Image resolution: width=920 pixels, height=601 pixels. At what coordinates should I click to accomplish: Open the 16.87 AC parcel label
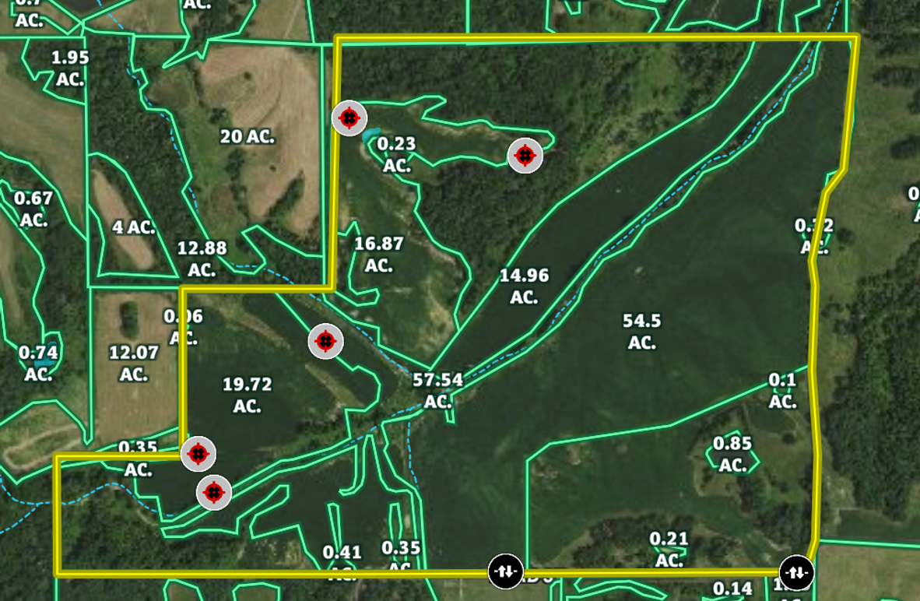(x=379, y=254)
